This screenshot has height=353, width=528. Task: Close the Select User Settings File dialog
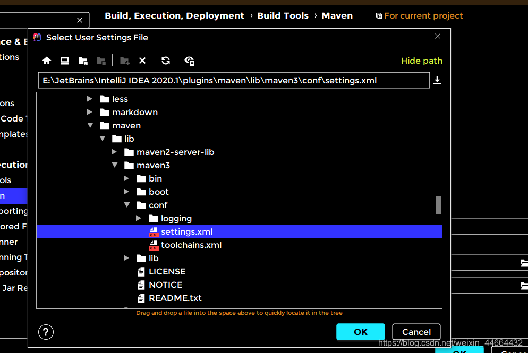[438, 36]
